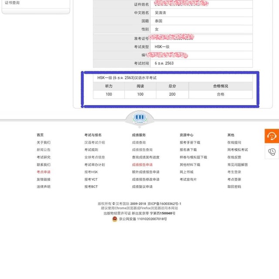
Task: Open the red 考点申请 link
Action: point(44,172)
